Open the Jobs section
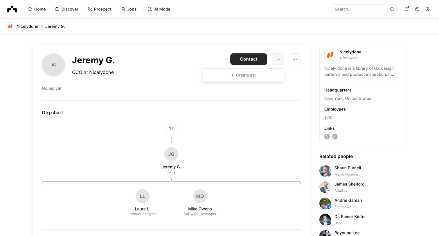This screenshot has height=236, width=439. coord(128,9)
